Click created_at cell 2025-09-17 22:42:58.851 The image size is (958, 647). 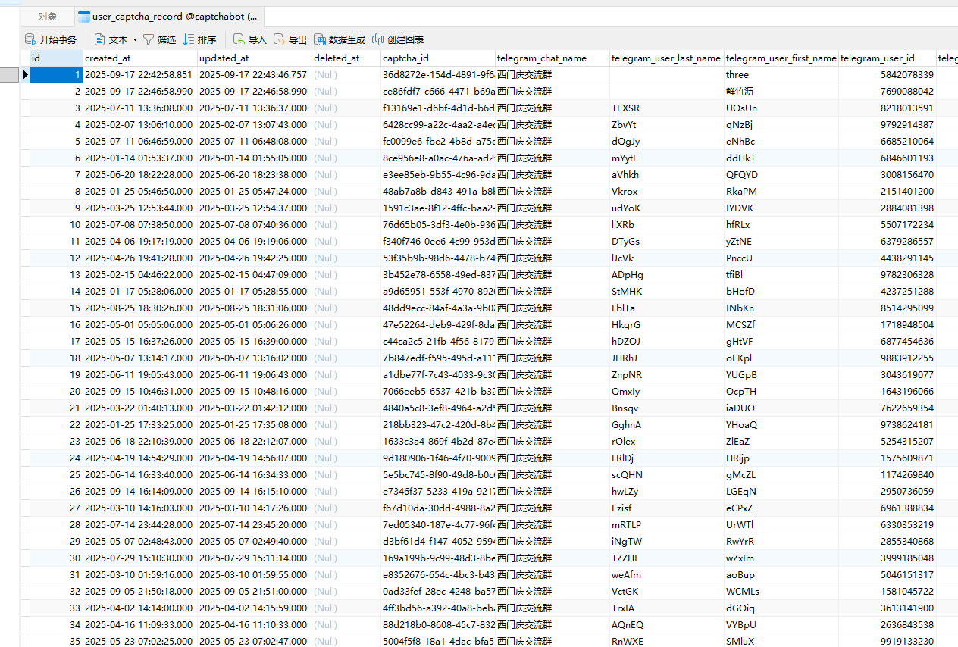click(x=140, y=74)
